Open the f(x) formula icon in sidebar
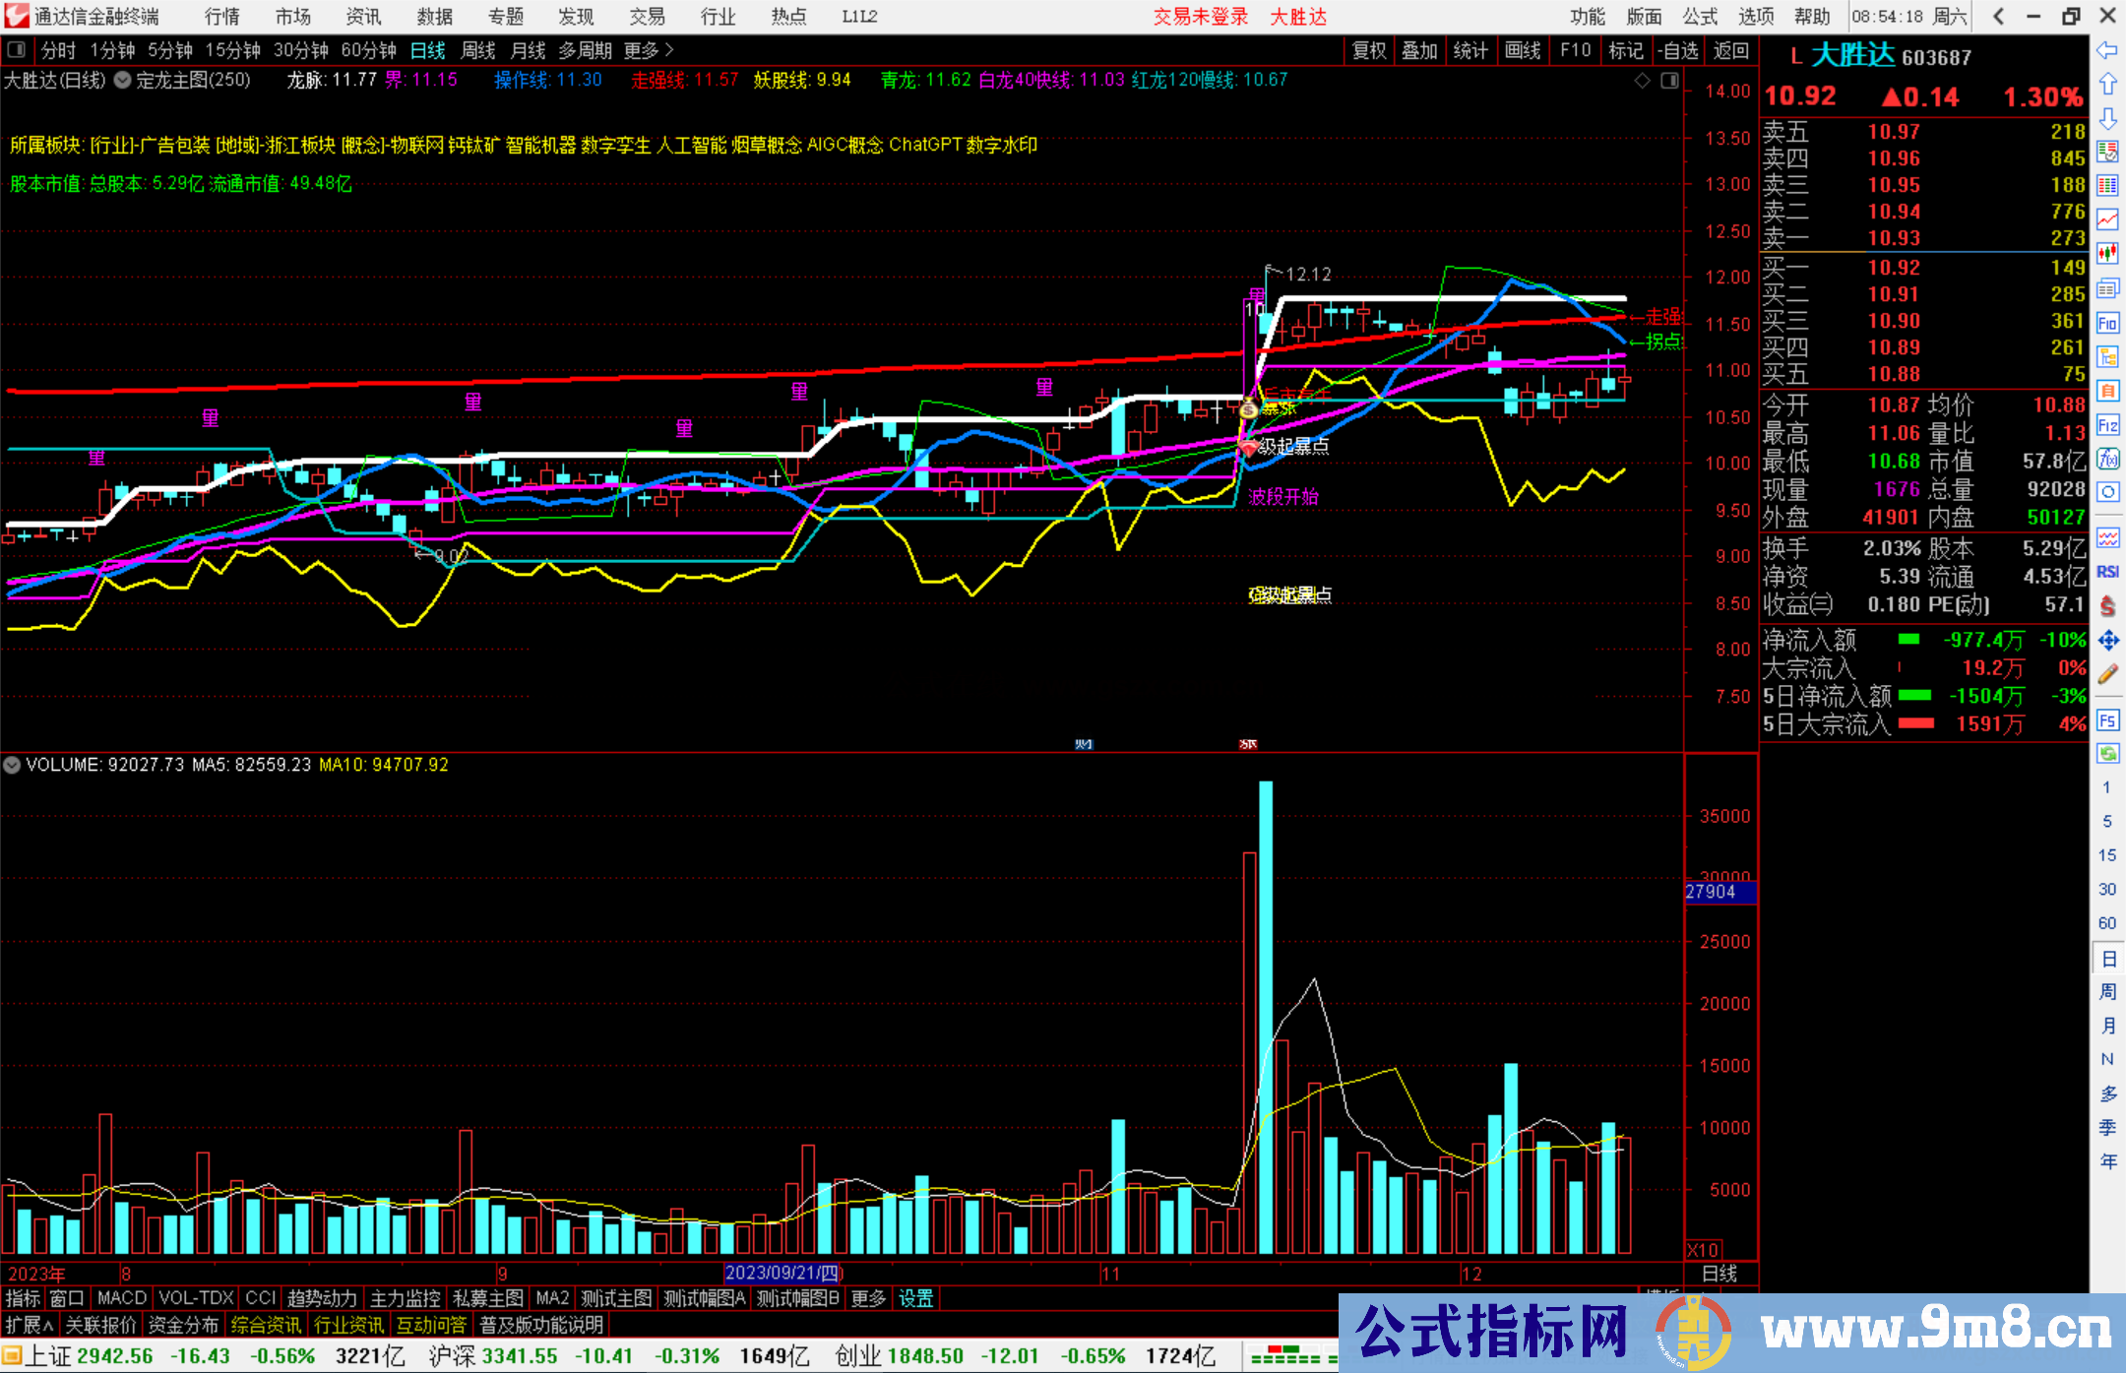The height and width of the screenshot is (1373, 2126). tap(2107, 459)
